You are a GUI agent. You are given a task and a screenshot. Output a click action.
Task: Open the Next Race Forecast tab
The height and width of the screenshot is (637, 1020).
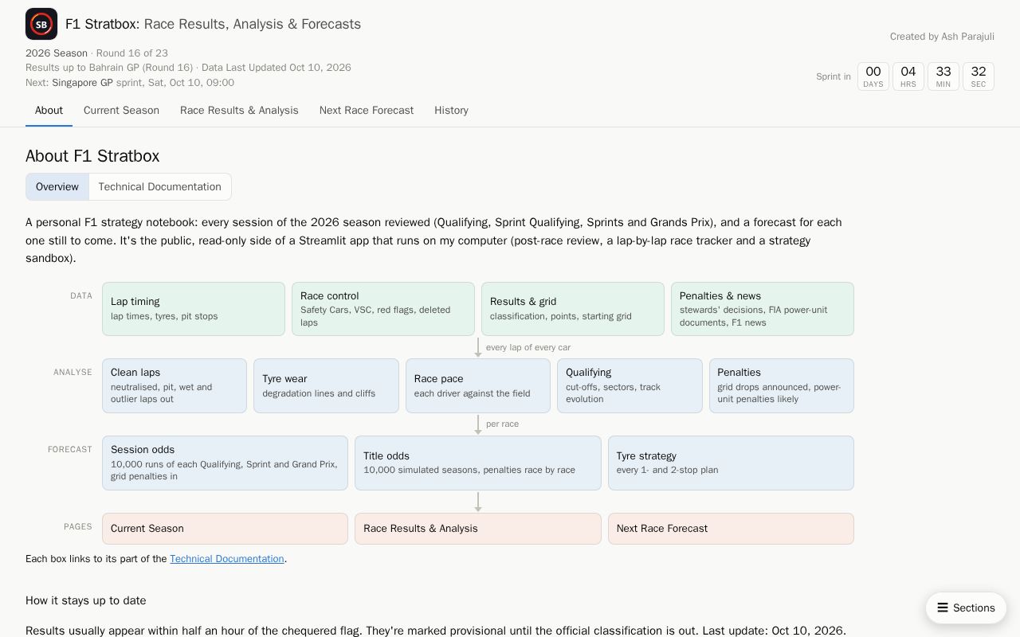click(x=367, y=111)
